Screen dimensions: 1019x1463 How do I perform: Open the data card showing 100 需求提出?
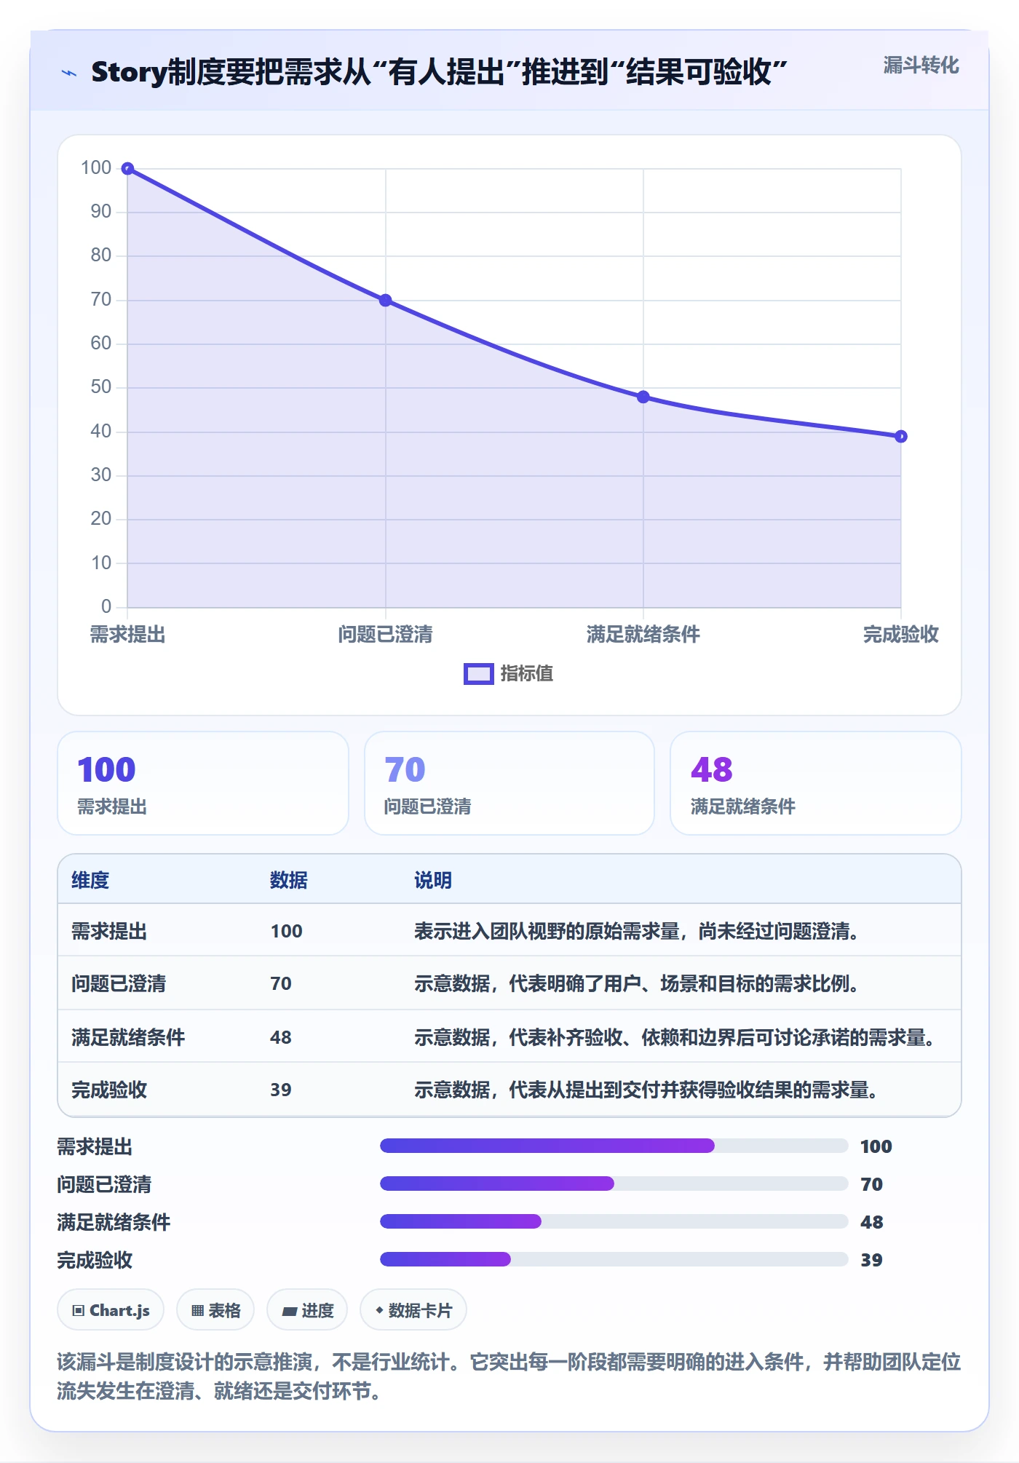(x=203, y=783)
